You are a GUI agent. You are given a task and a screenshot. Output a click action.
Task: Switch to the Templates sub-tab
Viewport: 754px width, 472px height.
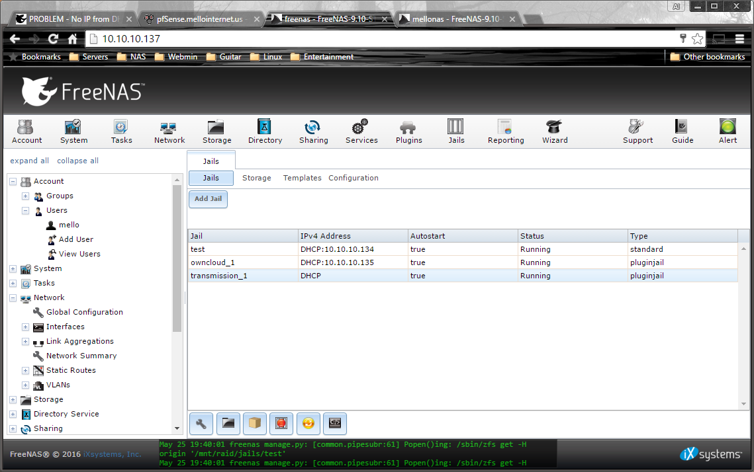click(302, 178)
